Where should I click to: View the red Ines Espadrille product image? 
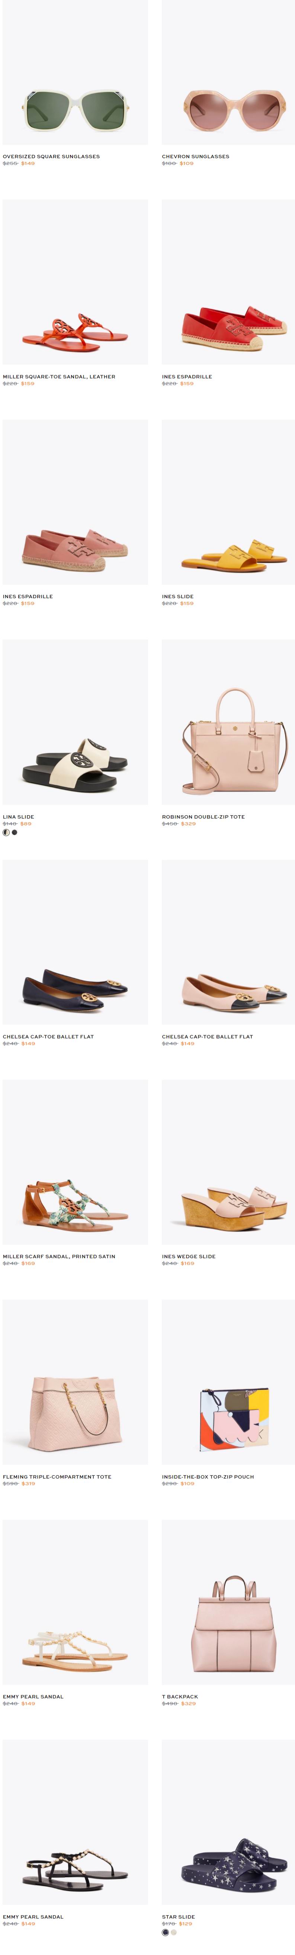click(228, 281)
